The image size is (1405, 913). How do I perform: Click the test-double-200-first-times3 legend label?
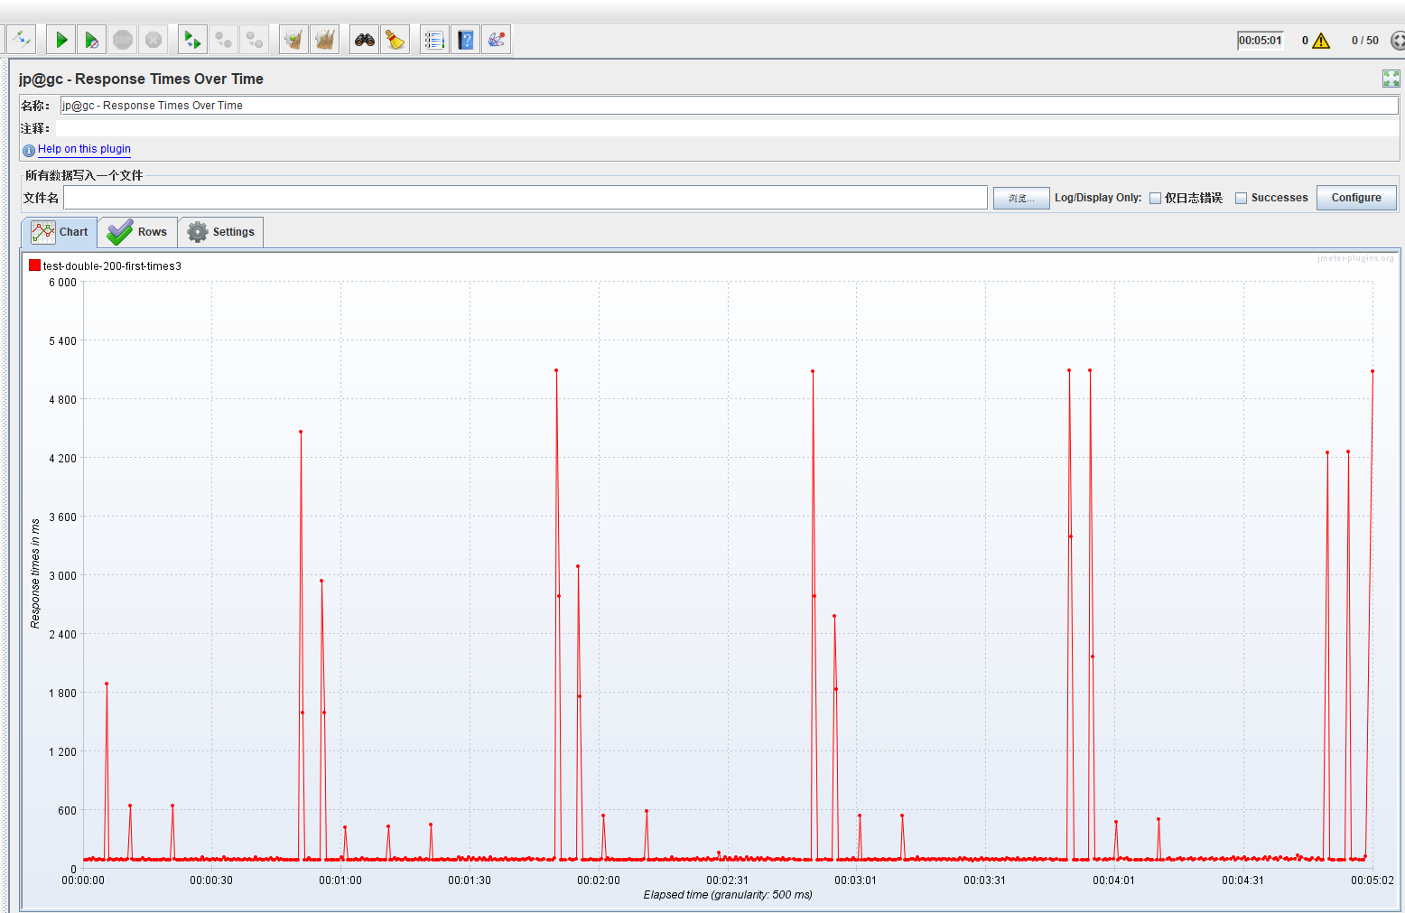click(x=112, y=266)
